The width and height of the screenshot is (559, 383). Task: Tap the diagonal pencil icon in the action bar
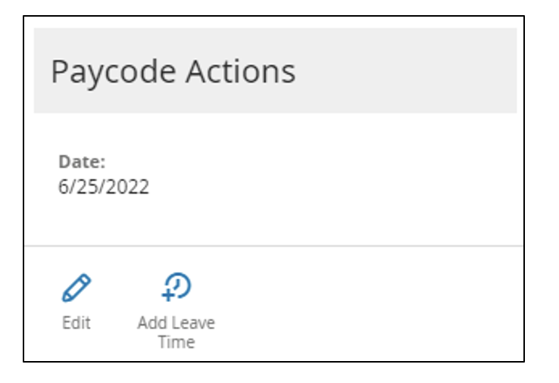tap(76, 288)
